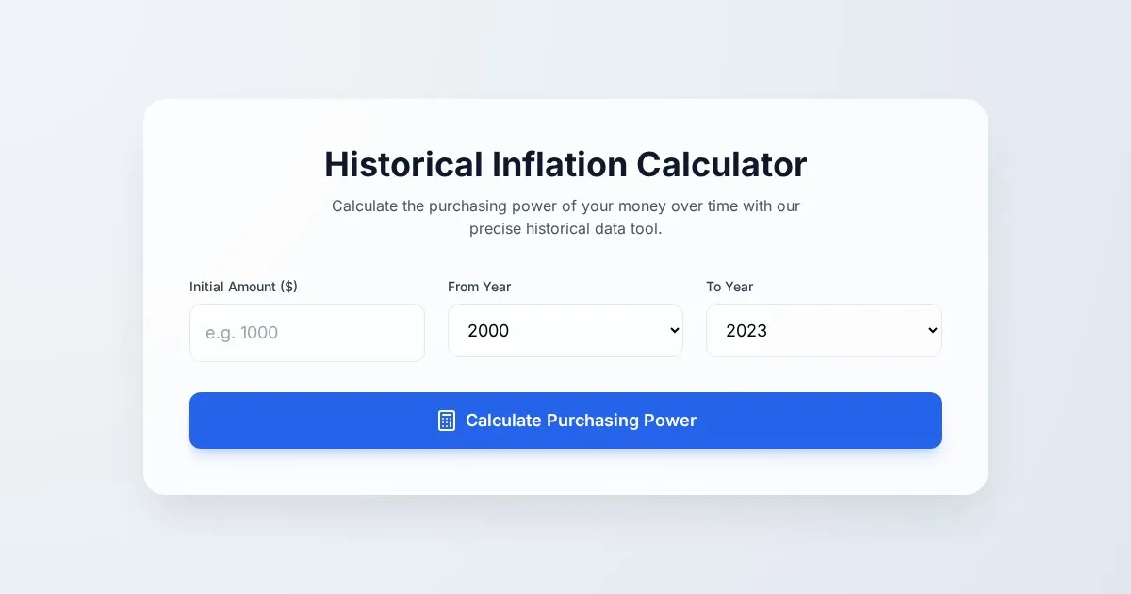Click the 'e.g. 1000' placeholder text
This screenshot has width=1131, height=594.
(x=241, y=333)
